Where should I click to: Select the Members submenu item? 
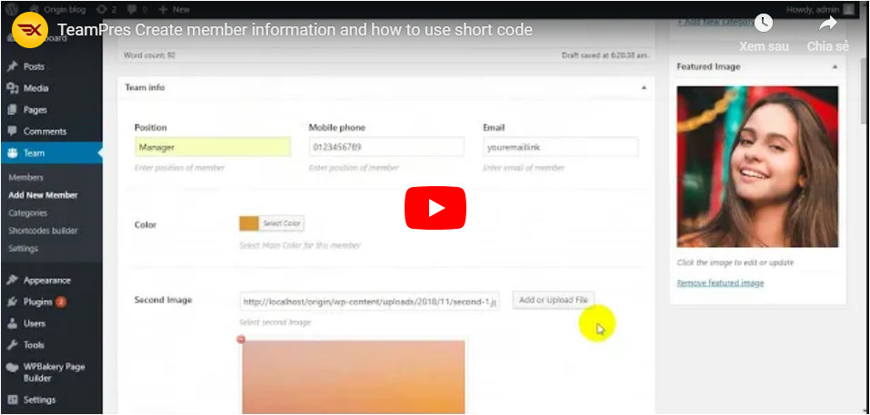[x=25, y=177]
